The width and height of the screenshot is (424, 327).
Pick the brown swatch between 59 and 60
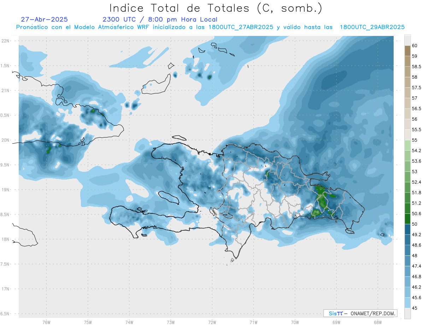coord(407,51)
